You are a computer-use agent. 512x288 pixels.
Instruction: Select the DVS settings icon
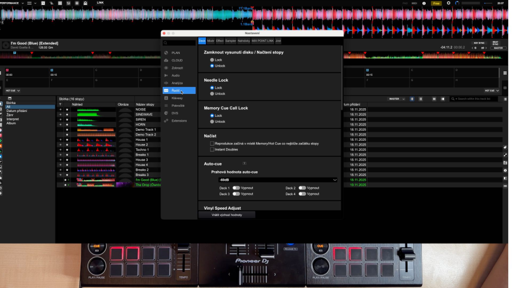tap(166, 113)
